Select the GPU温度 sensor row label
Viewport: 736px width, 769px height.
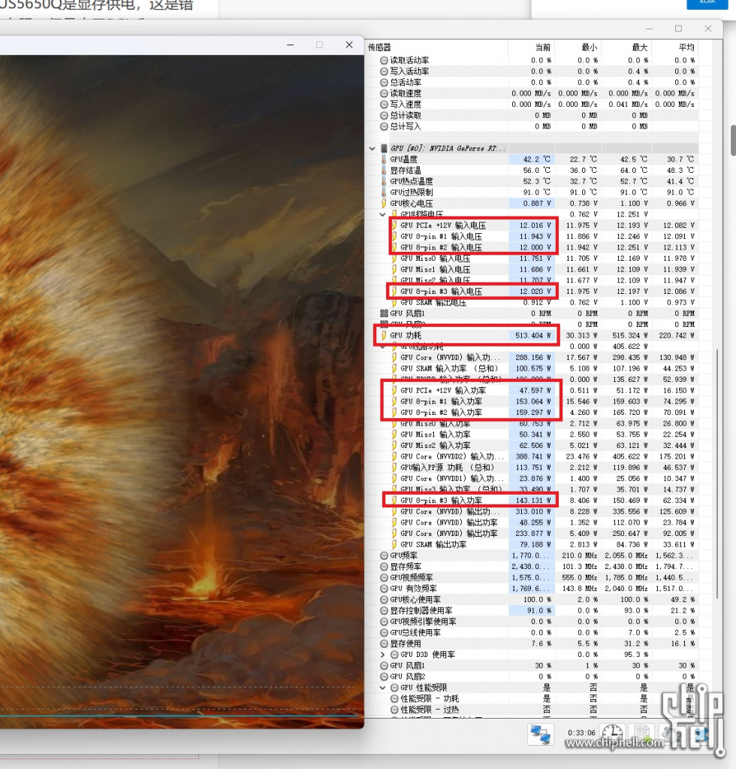point(404,159)
